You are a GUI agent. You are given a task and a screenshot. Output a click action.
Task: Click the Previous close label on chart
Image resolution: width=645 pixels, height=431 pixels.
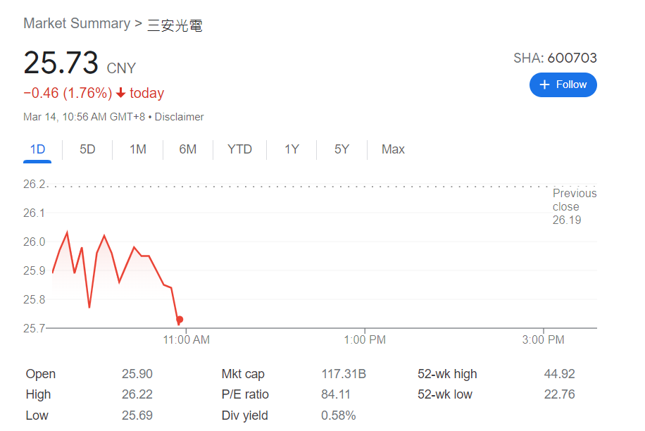pyautogui.click(x=574, y=200)
